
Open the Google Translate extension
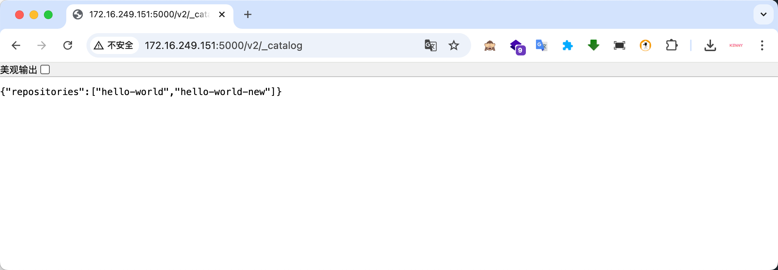coord(541,45)
